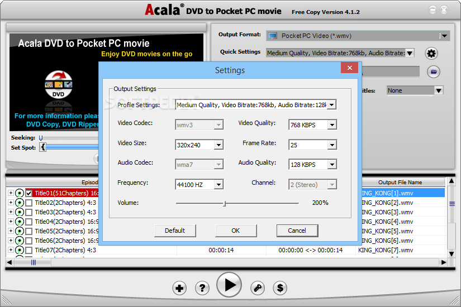Expand the Title02 tree node
461x307 pixels.
pos(11,203)
